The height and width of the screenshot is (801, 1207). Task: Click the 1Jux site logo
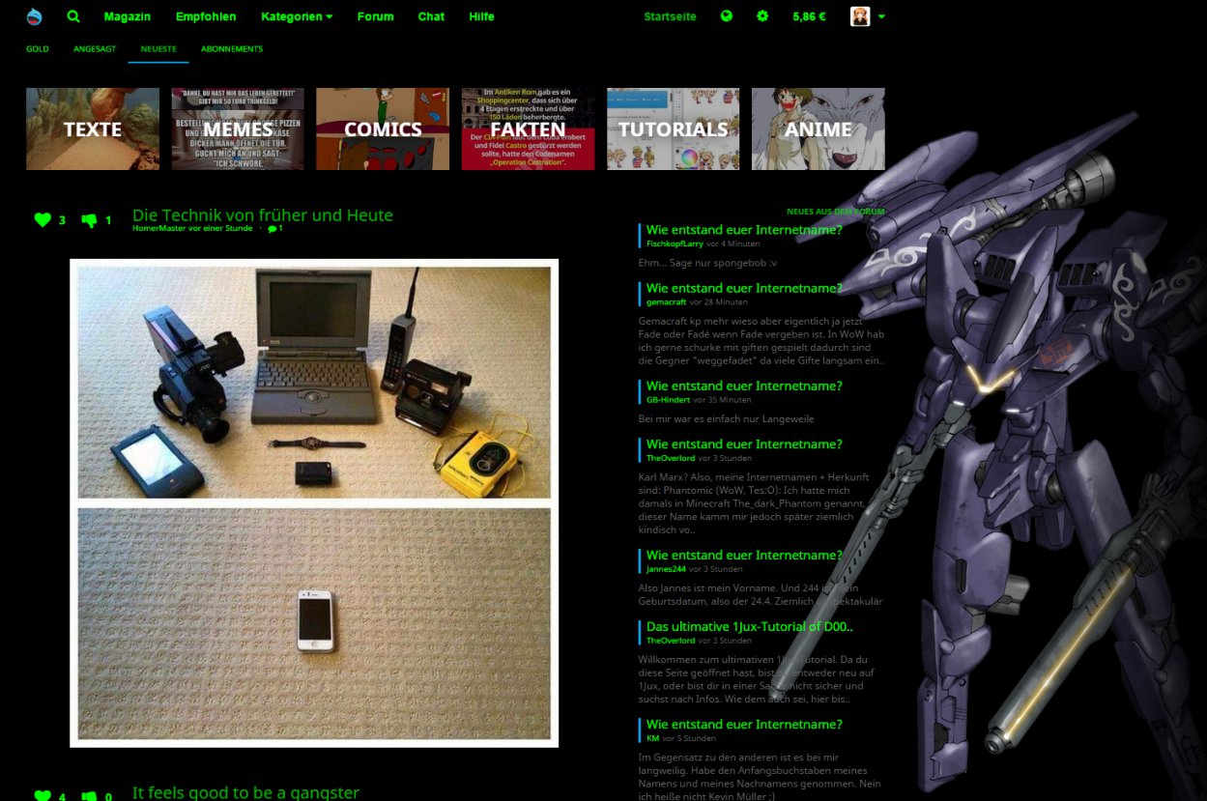pos(35,16)
